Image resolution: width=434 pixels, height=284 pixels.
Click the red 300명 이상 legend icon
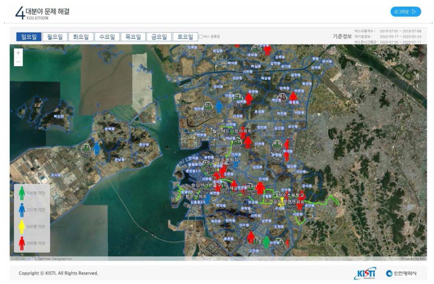pos(22,243)
